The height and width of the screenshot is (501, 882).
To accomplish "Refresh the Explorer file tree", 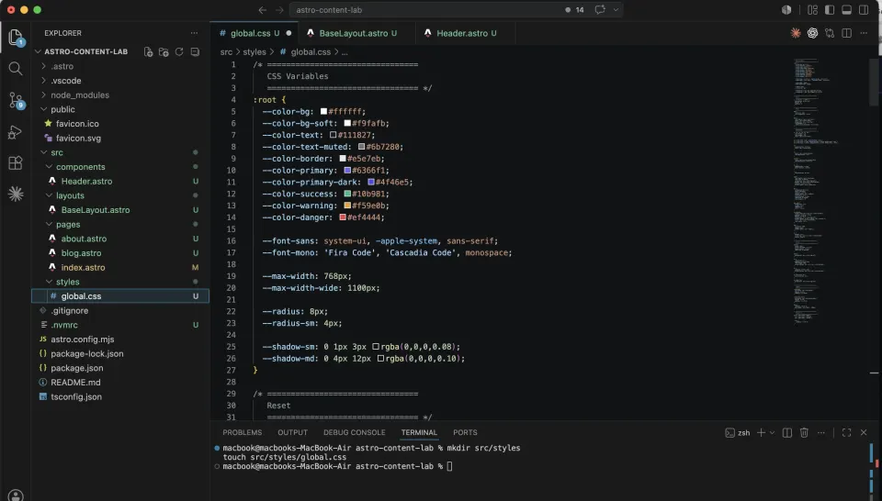I will pyautogui.click(x=179, y=51).
